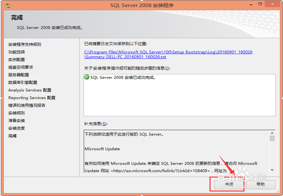Click the SQL Server setup icon in title bar
The width and height of the screenshot is (283, 196).
pos(7,5)
